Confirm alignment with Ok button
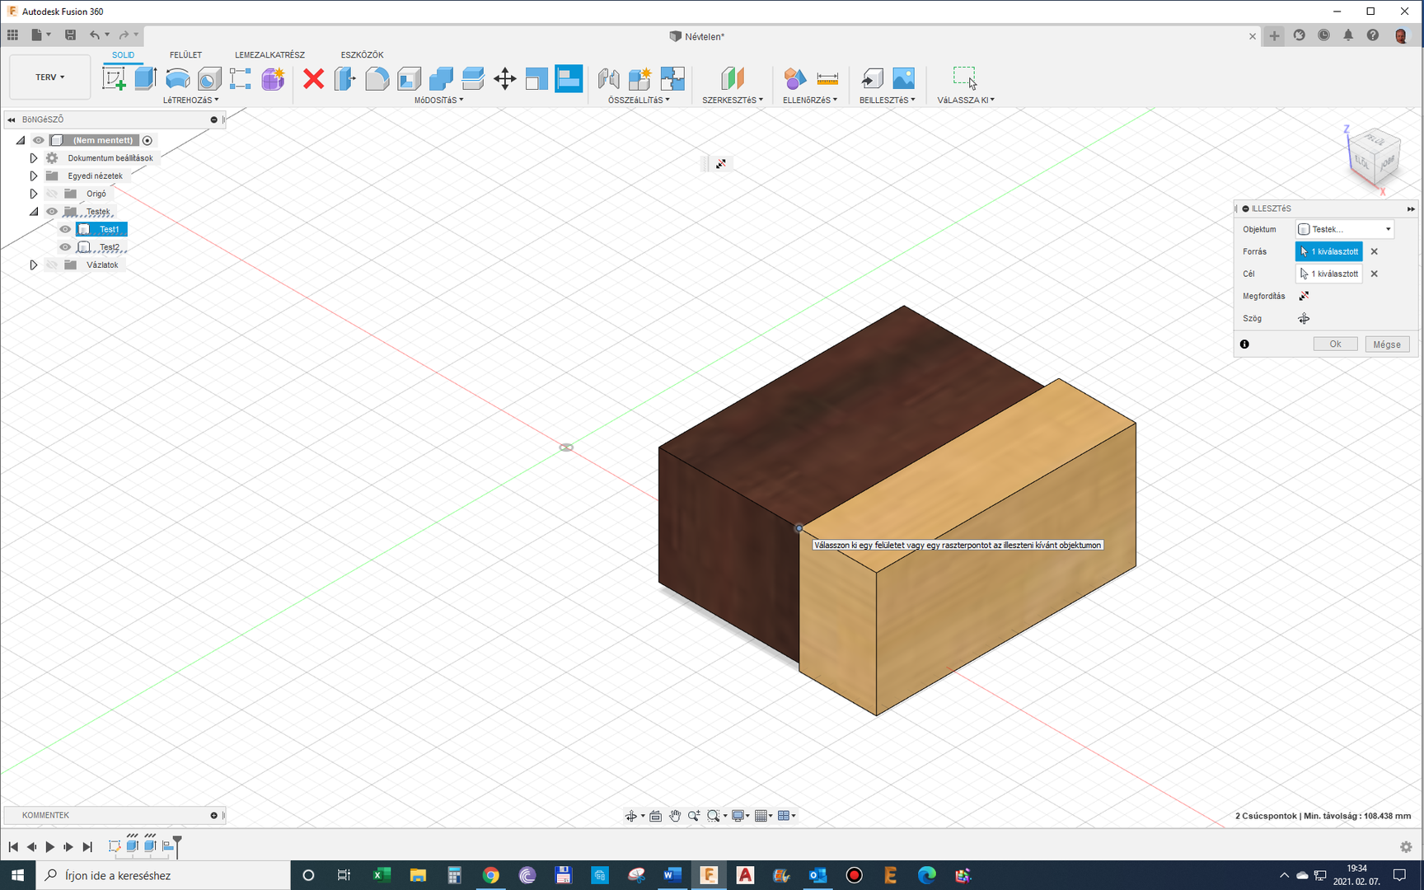The image size is (1424, 890). coord(1335,344)
